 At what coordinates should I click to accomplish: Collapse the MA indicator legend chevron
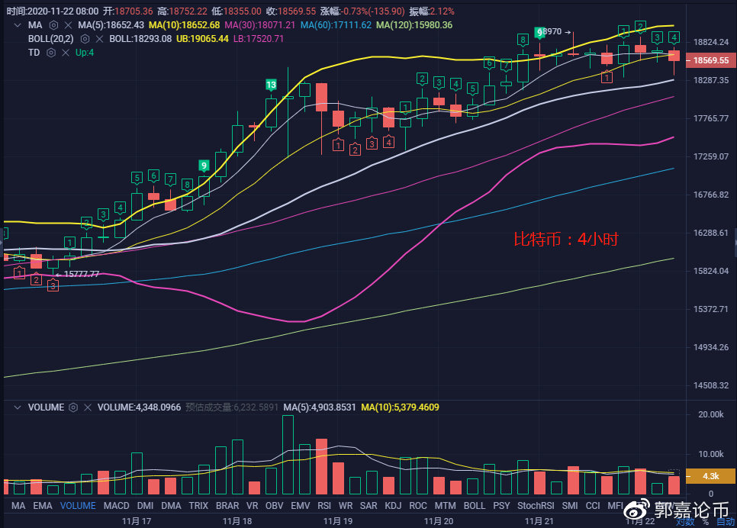[17, 25]
